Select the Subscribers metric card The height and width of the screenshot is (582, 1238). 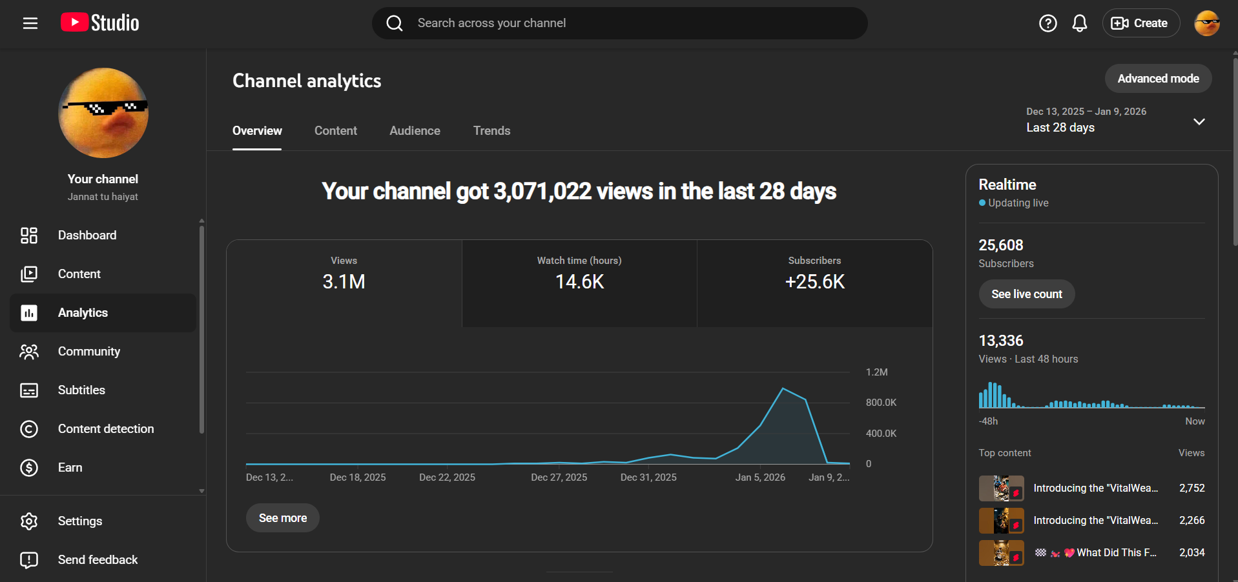[814, 283]
